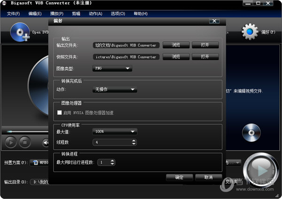The width and height of the screenshot is (282, 199).
Task: Close the 偏好 preferences dialog
Action: pos(214,21)
